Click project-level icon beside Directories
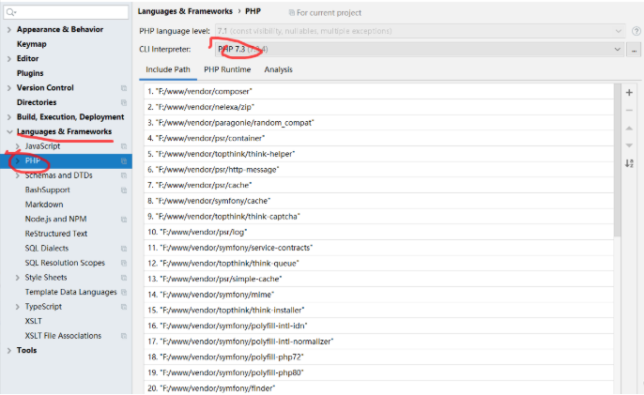The image size is (644, 395). 124,102
